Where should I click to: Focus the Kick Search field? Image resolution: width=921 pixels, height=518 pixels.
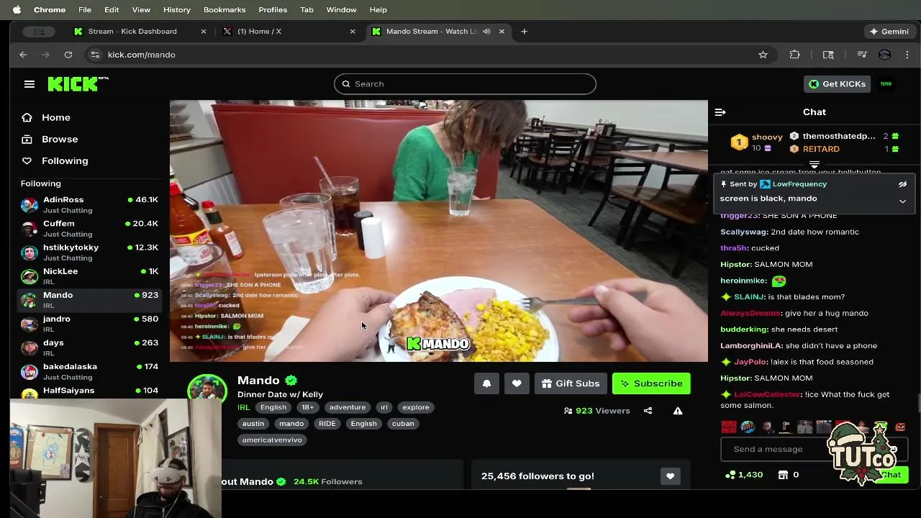[465, 83]
